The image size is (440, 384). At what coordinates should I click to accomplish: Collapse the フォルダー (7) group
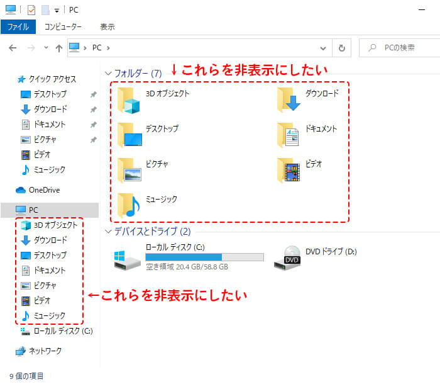tap(108, 74)
